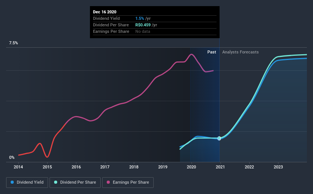The image size is (313, 194).
Task: Toggle the Dividend Yield legend button
Action: click(x=27, y=183)
